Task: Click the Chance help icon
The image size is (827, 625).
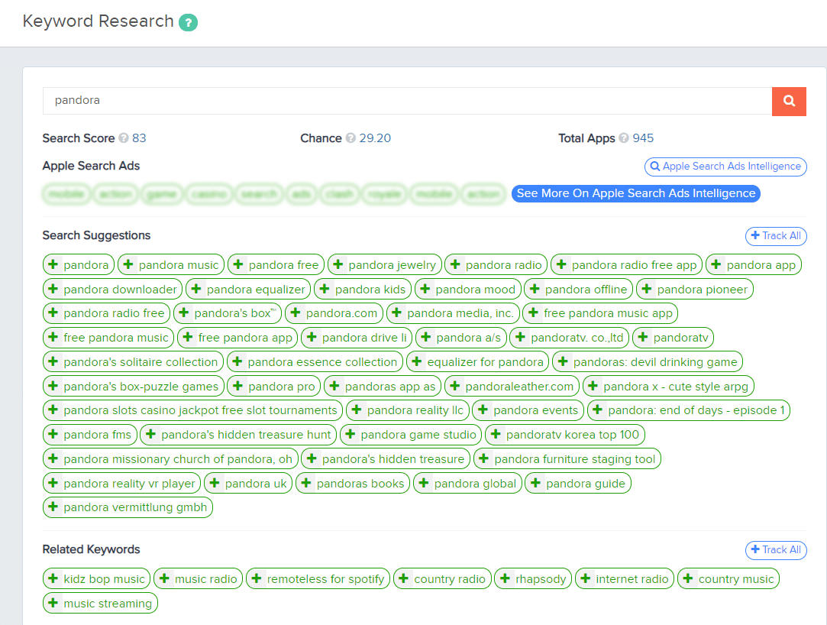Action: tap(351, 138)
